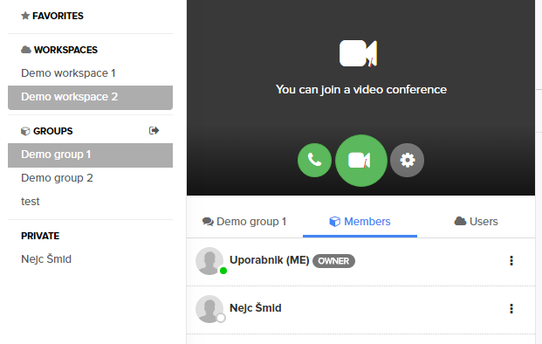Select Demo group 1 in the sidebar
542x344 pixels.
90,155
